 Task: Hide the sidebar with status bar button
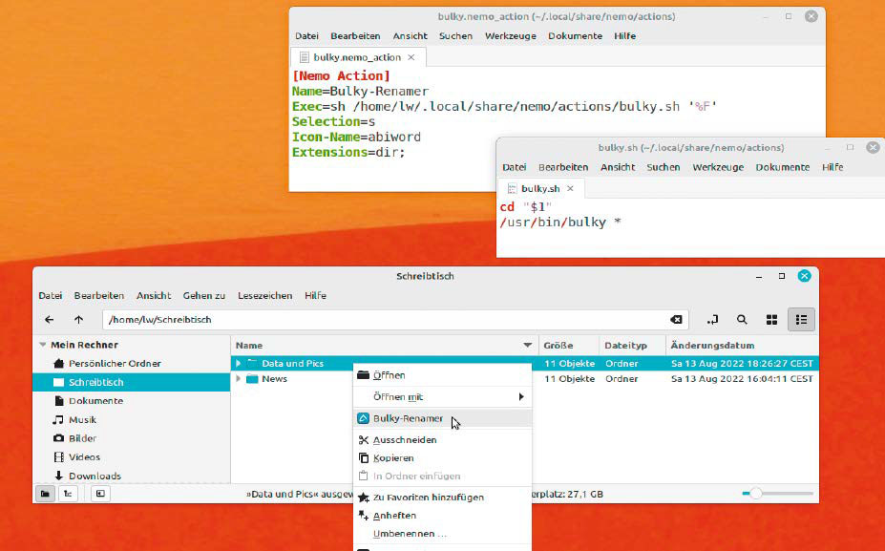[100, 494]
